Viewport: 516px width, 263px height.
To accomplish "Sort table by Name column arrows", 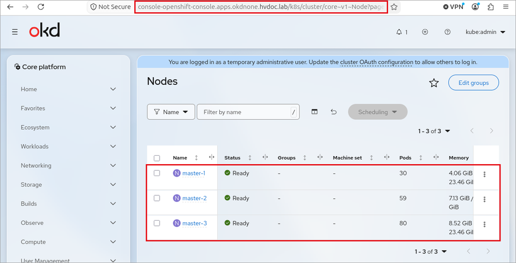I will pos(197,158).
